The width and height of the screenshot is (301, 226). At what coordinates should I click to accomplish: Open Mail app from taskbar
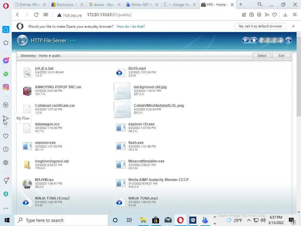[168, 220]
